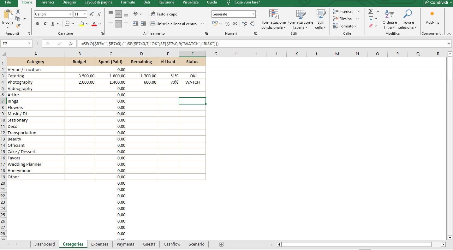The image size is (453, 250).
Task: Select cell B2 under Budget
Action: pyautogui.click(x=80, y=69)
